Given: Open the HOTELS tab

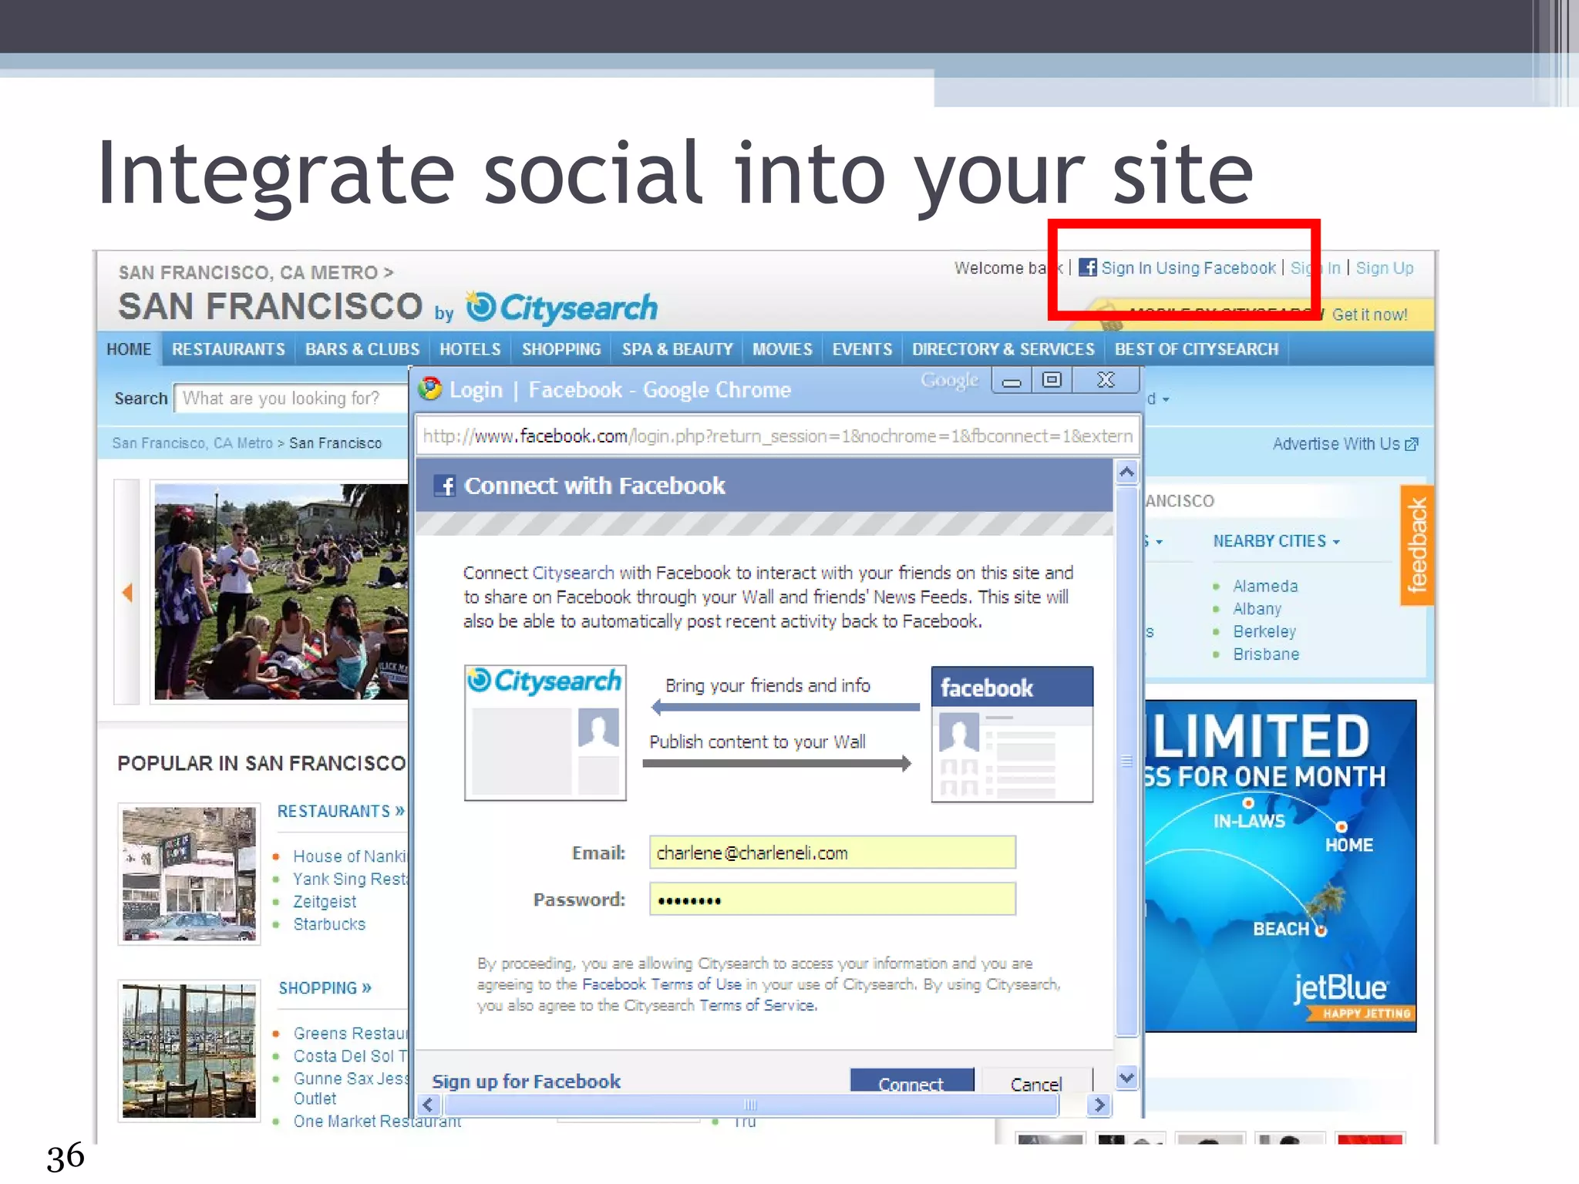Looking at the screenshot, I should [470, 349].
